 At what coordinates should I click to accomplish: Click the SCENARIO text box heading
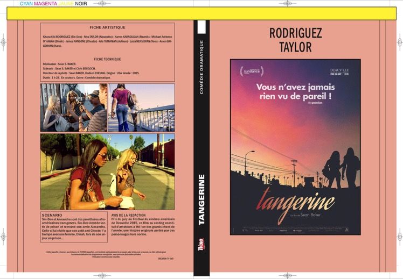point(52,215)
